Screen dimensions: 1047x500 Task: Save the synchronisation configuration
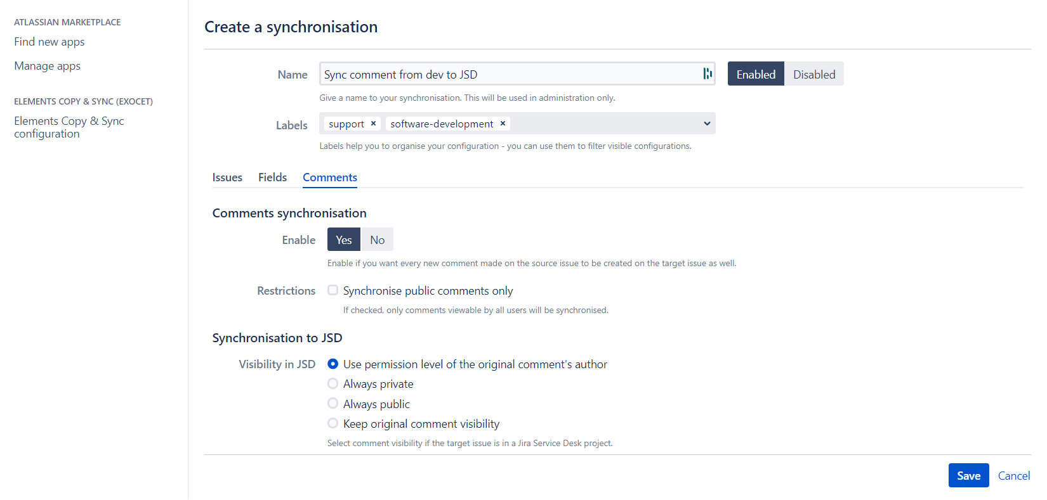[x=968, y=475]
